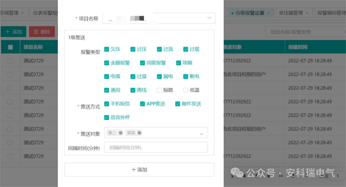Toggle 手机短信 push method
The image size is (346, 187).
tap(107, 104)
